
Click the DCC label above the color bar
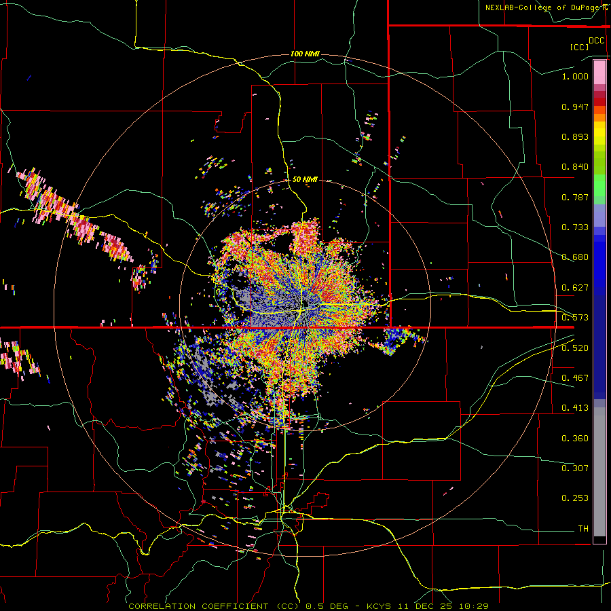(596, 41)
